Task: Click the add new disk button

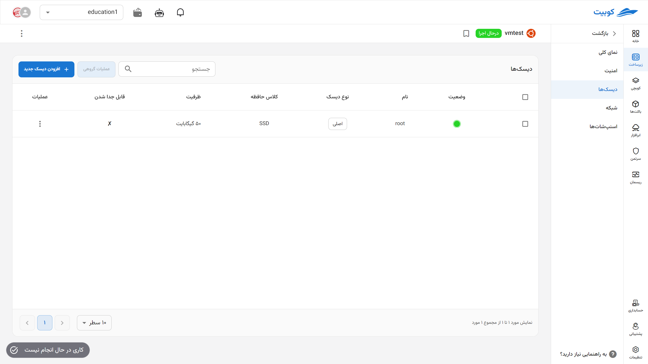Action: (x=46, y=69)
